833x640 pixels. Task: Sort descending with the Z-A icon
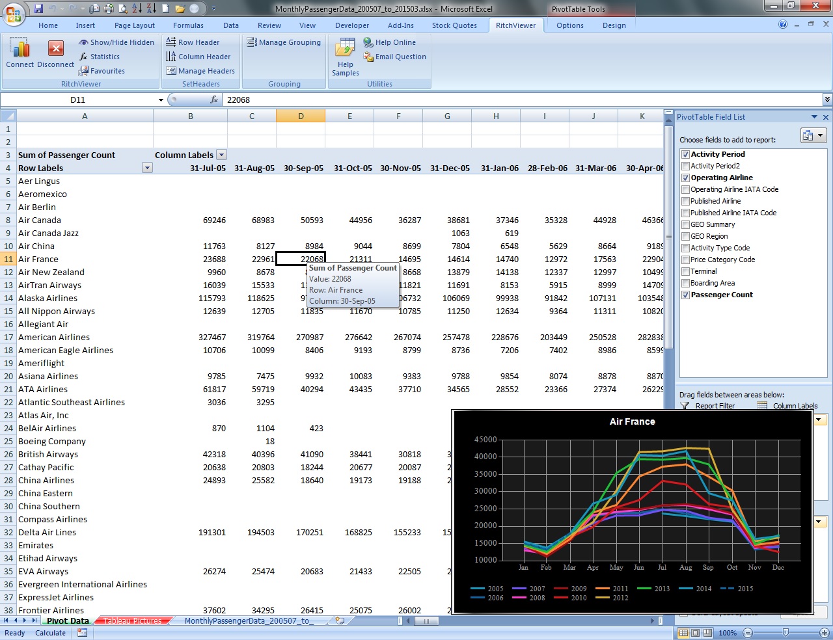click(x=151, y=8)
